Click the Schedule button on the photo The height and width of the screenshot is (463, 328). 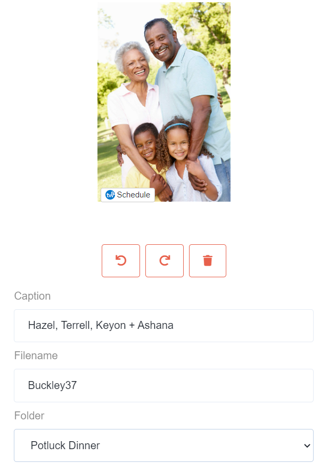coord(128,195)
